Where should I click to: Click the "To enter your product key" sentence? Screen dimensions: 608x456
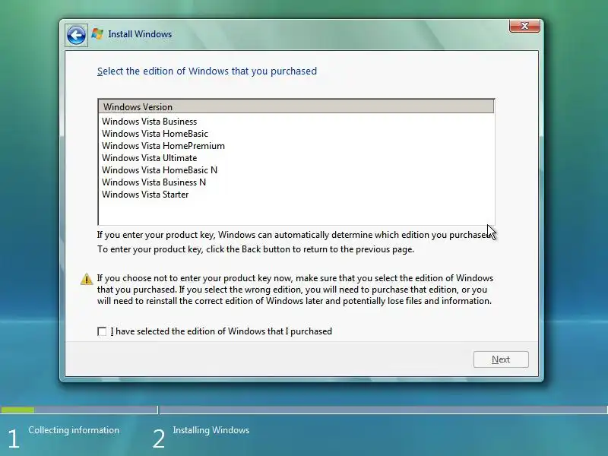tap(255, 249)
